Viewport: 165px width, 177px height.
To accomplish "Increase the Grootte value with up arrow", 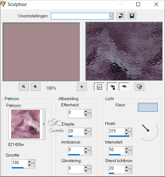I will coord(29,162).
